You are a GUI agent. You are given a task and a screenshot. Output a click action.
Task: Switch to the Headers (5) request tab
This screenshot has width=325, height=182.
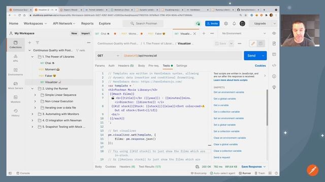click(126, 66)
